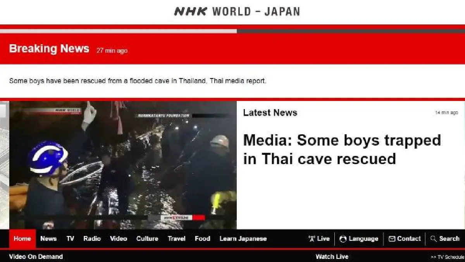Open Learn Japanese
The height and width of the screenshot is (262, 465).
click(243, 239)
